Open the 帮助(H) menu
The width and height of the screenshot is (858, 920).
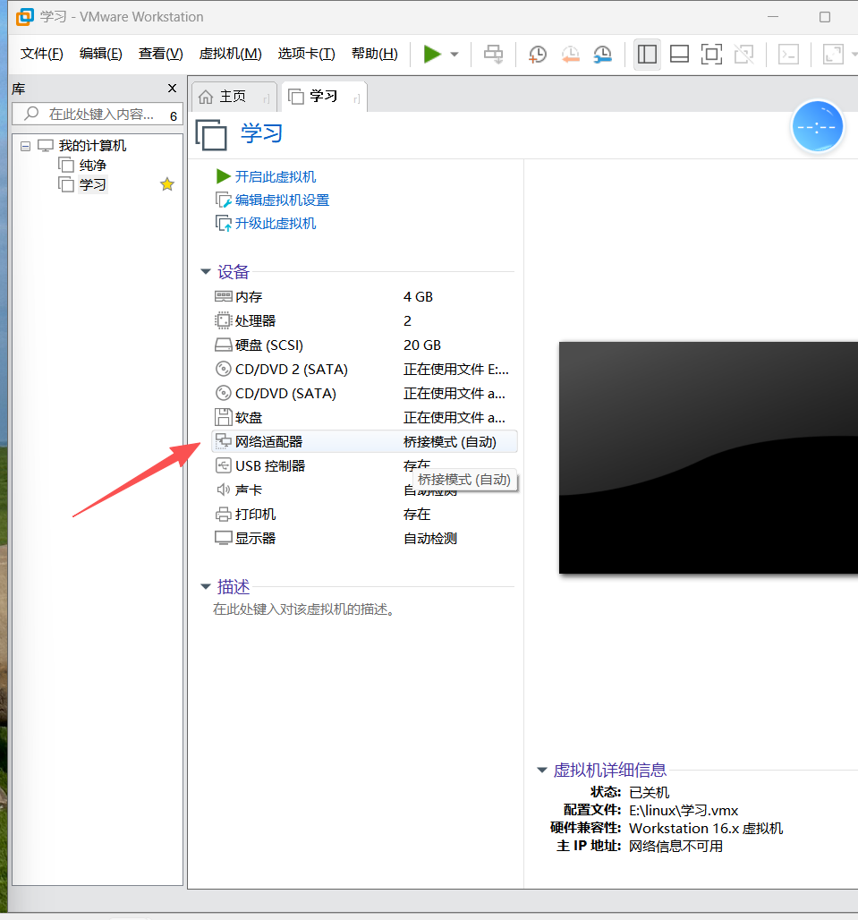coord(375,54)
